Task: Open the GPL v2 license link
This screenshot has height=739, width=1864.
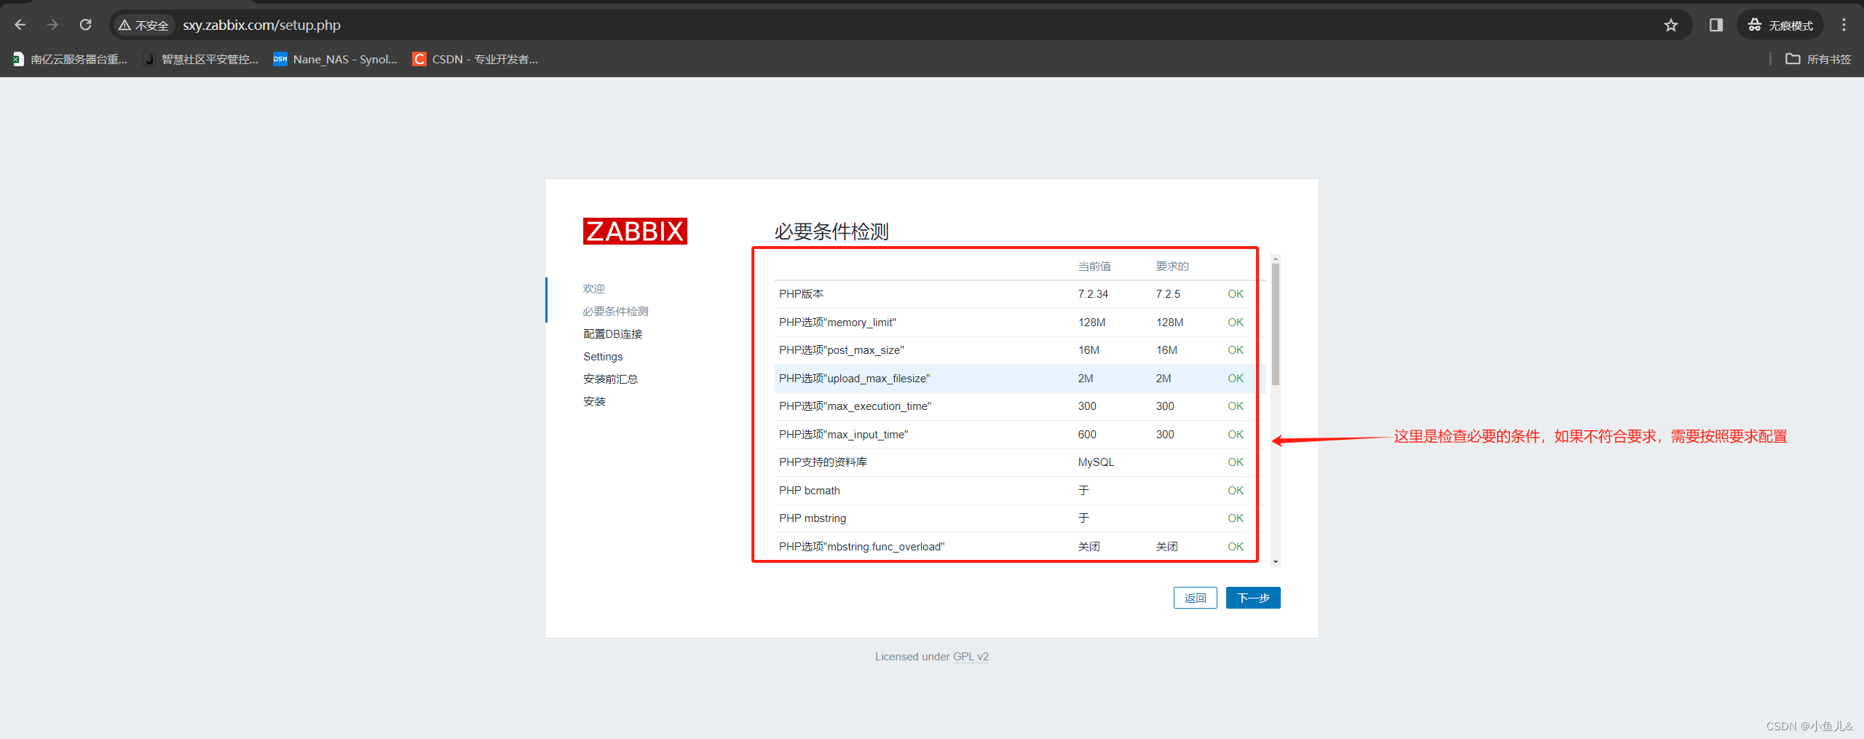Action: click(971, 657)
